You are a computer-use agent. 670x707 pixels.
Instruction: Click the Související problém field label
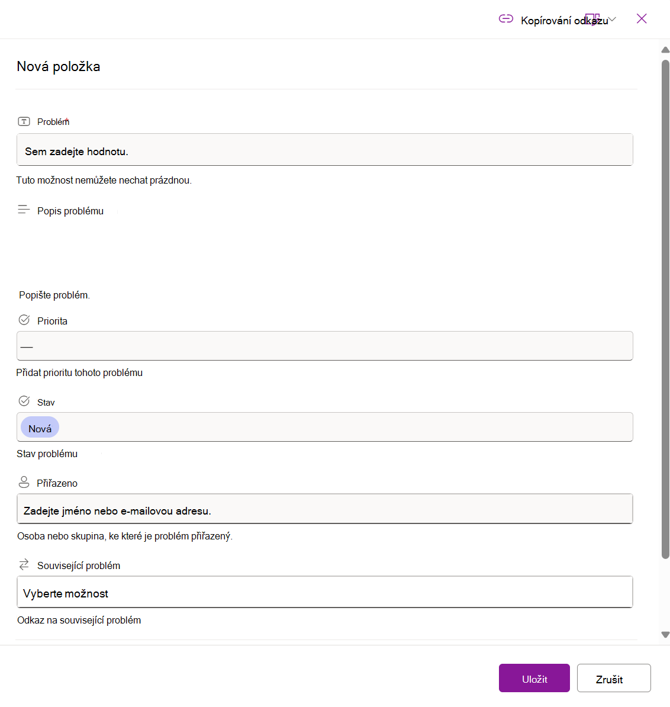coord(79,566)
